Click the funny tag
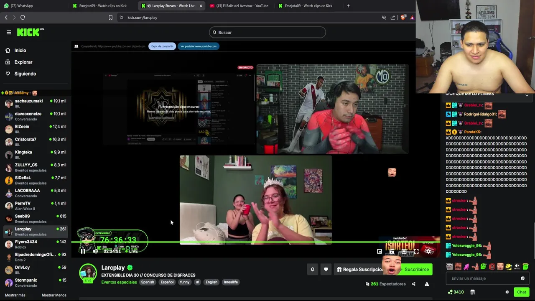 [185, 282]
